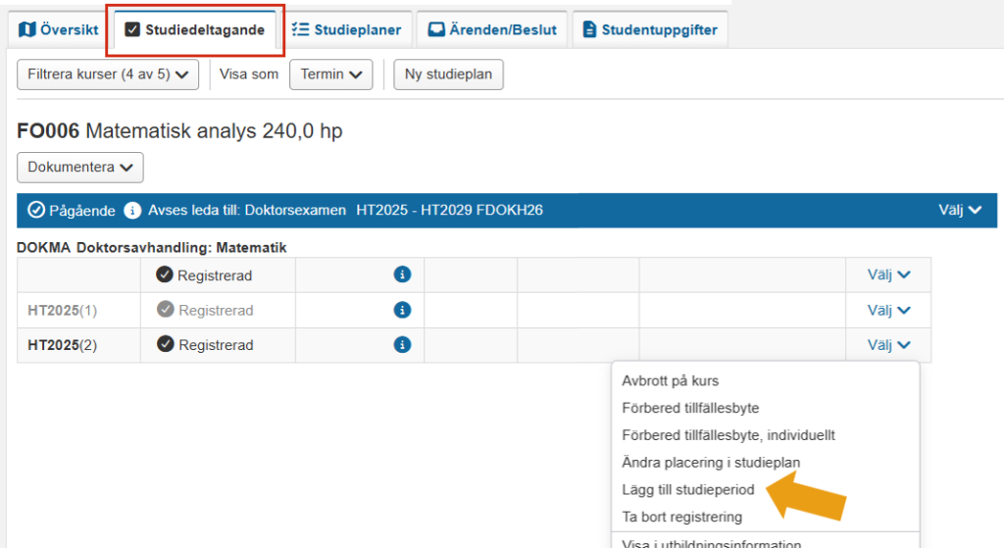Click the list icon on Studieplaner tab
1004x548 pixels.
pos(300,29)
